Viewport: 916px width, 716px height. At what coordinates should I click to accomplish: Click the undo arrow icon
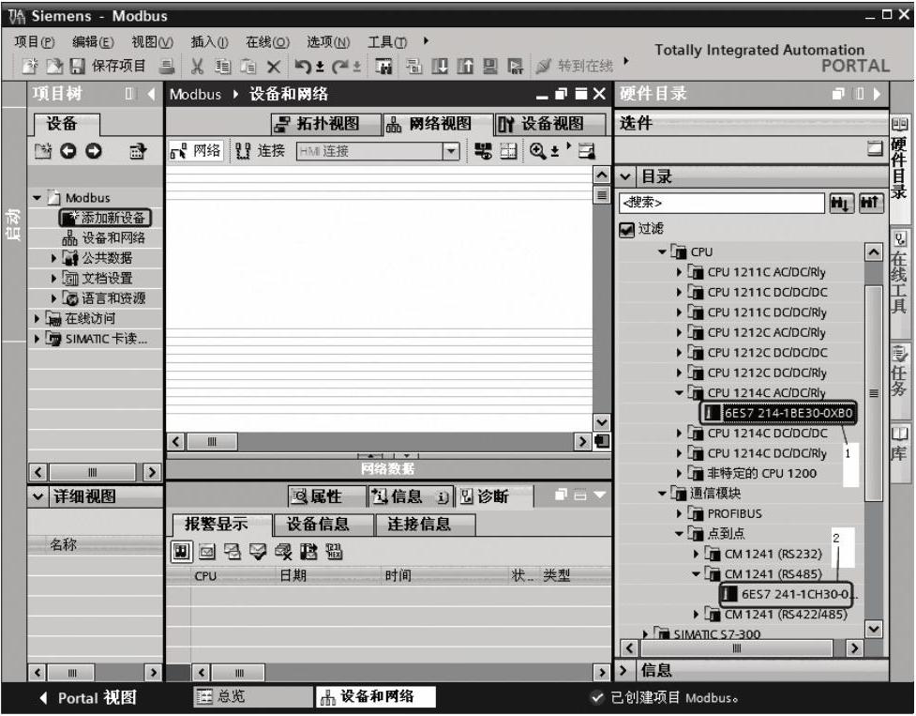pyautogui.click(x=302, y=67)
